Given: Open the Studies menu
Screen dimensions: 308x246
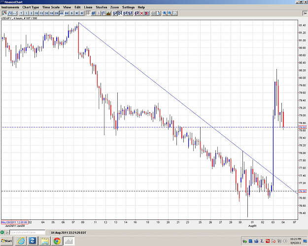Looking at the screenshot, I should [102, 7].
